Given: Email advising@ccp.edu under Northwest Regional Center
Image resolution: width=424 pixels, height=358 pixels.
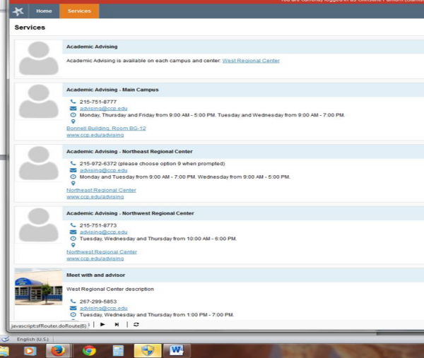Looking at the screenshot, I should (104, 232).
